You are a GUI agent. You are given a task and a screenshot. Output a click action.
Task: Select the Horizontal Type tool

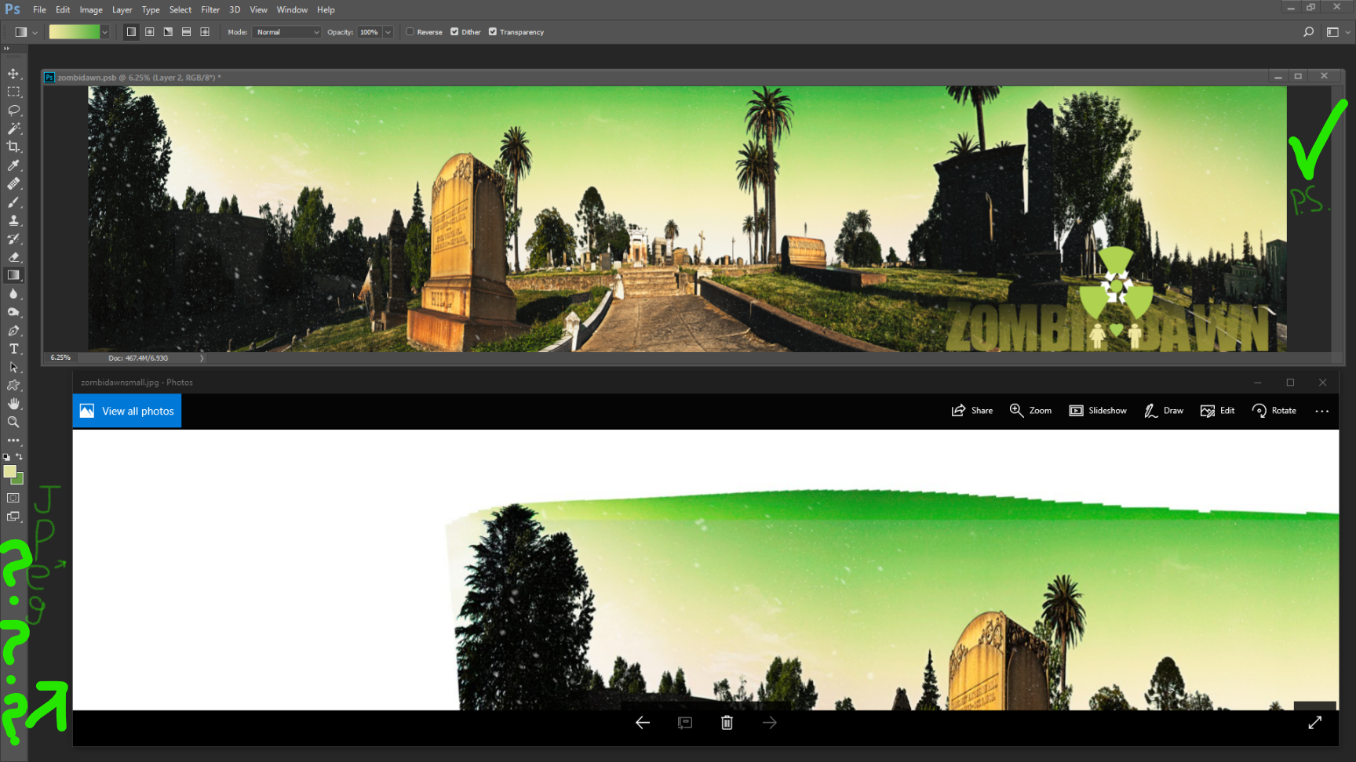click(13, 349)
